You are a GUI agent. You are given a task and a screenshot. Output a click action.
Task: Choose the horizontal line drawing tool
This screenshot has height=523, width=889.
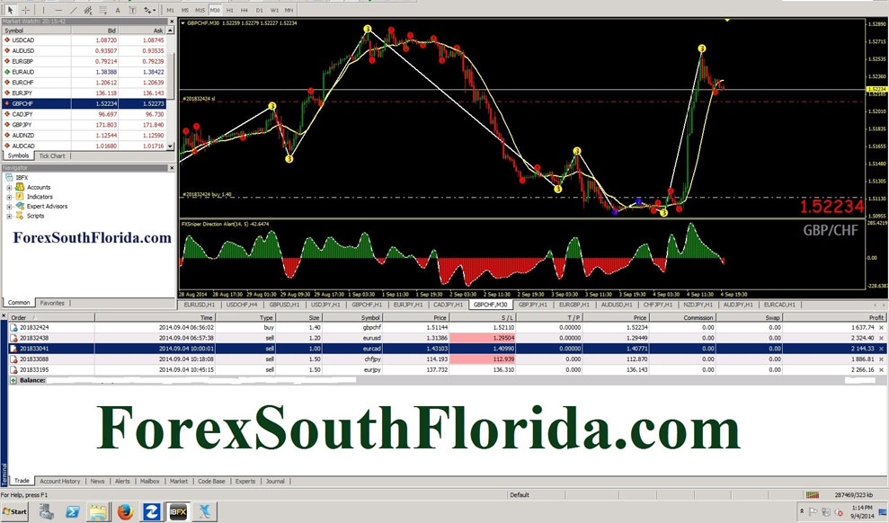(x=57, y=10)
